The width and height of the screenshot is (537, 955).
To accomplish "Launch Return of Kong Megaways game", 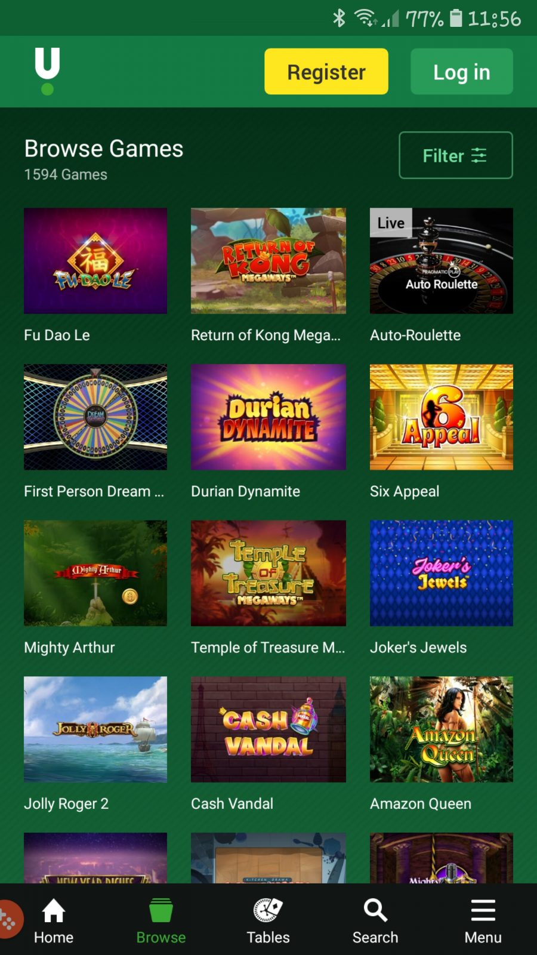I will [268, 261].
